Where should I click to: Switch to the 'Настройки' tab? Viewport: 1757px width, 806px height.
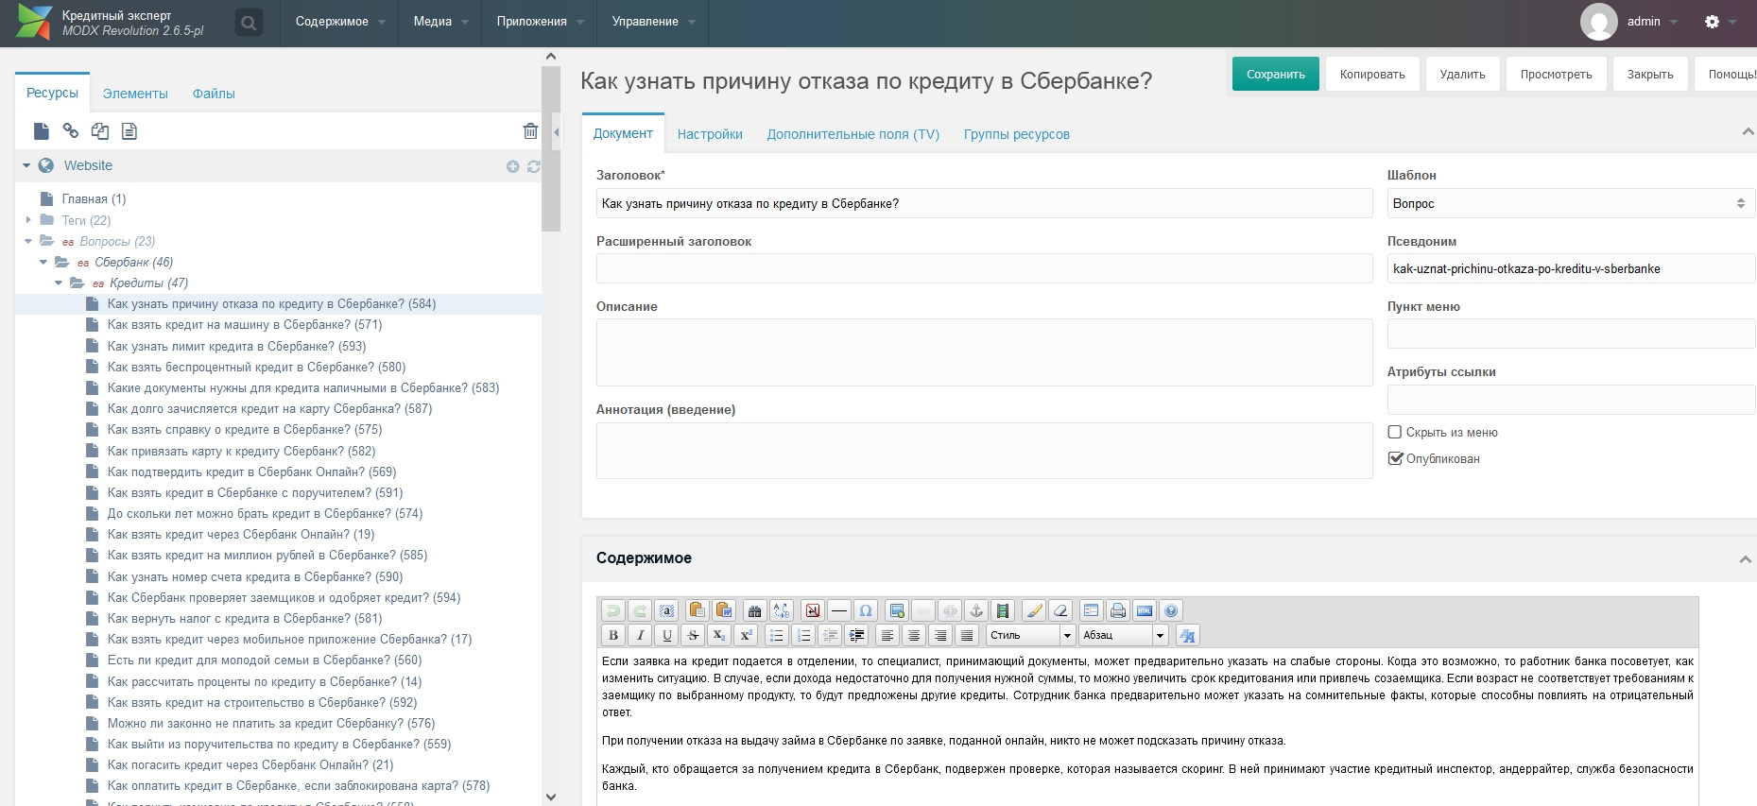click(710, 134)
